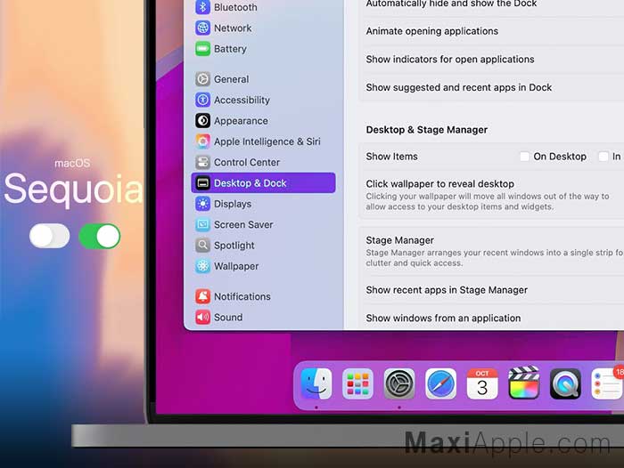Click the green Battery icon

[202, 48]
